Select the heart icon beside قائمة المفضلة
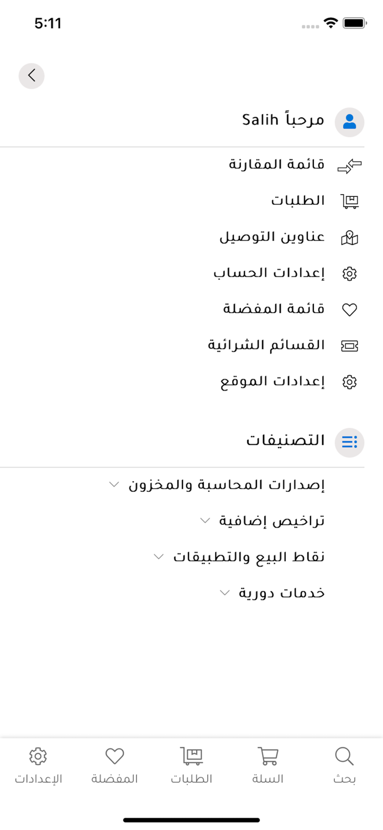Screen dimensions: 383x830 click(350, 309)
